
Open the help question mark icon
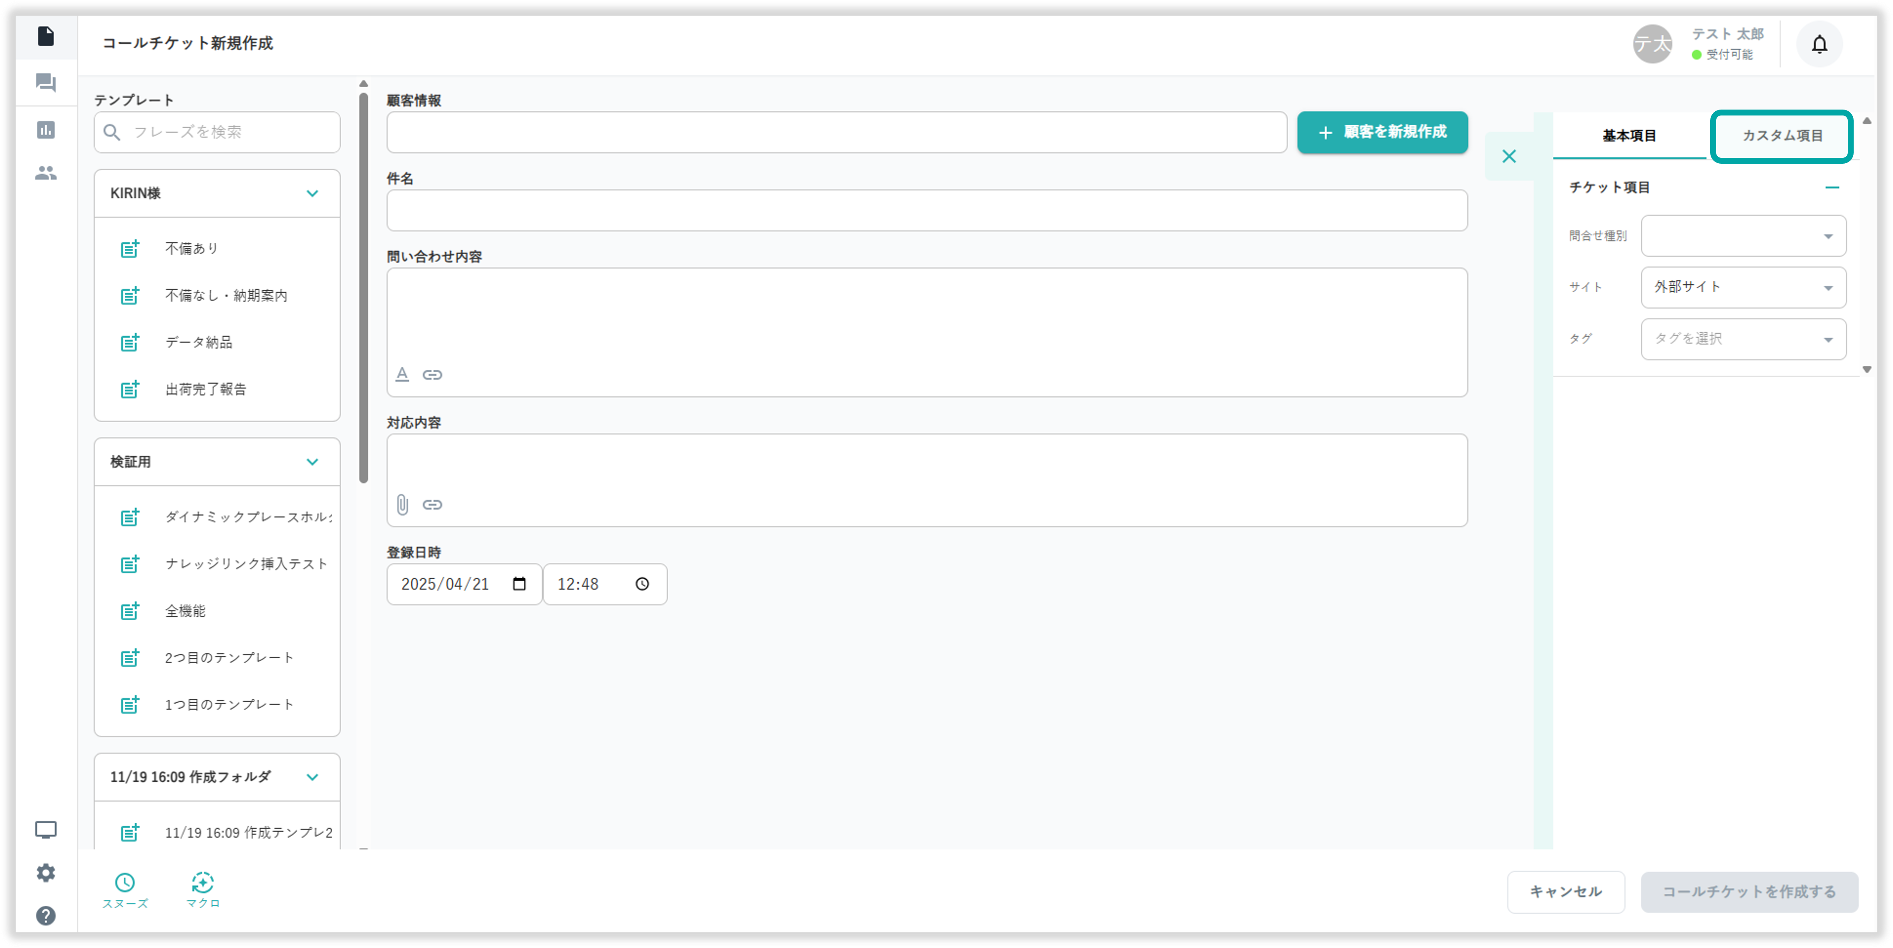point(46,916)
